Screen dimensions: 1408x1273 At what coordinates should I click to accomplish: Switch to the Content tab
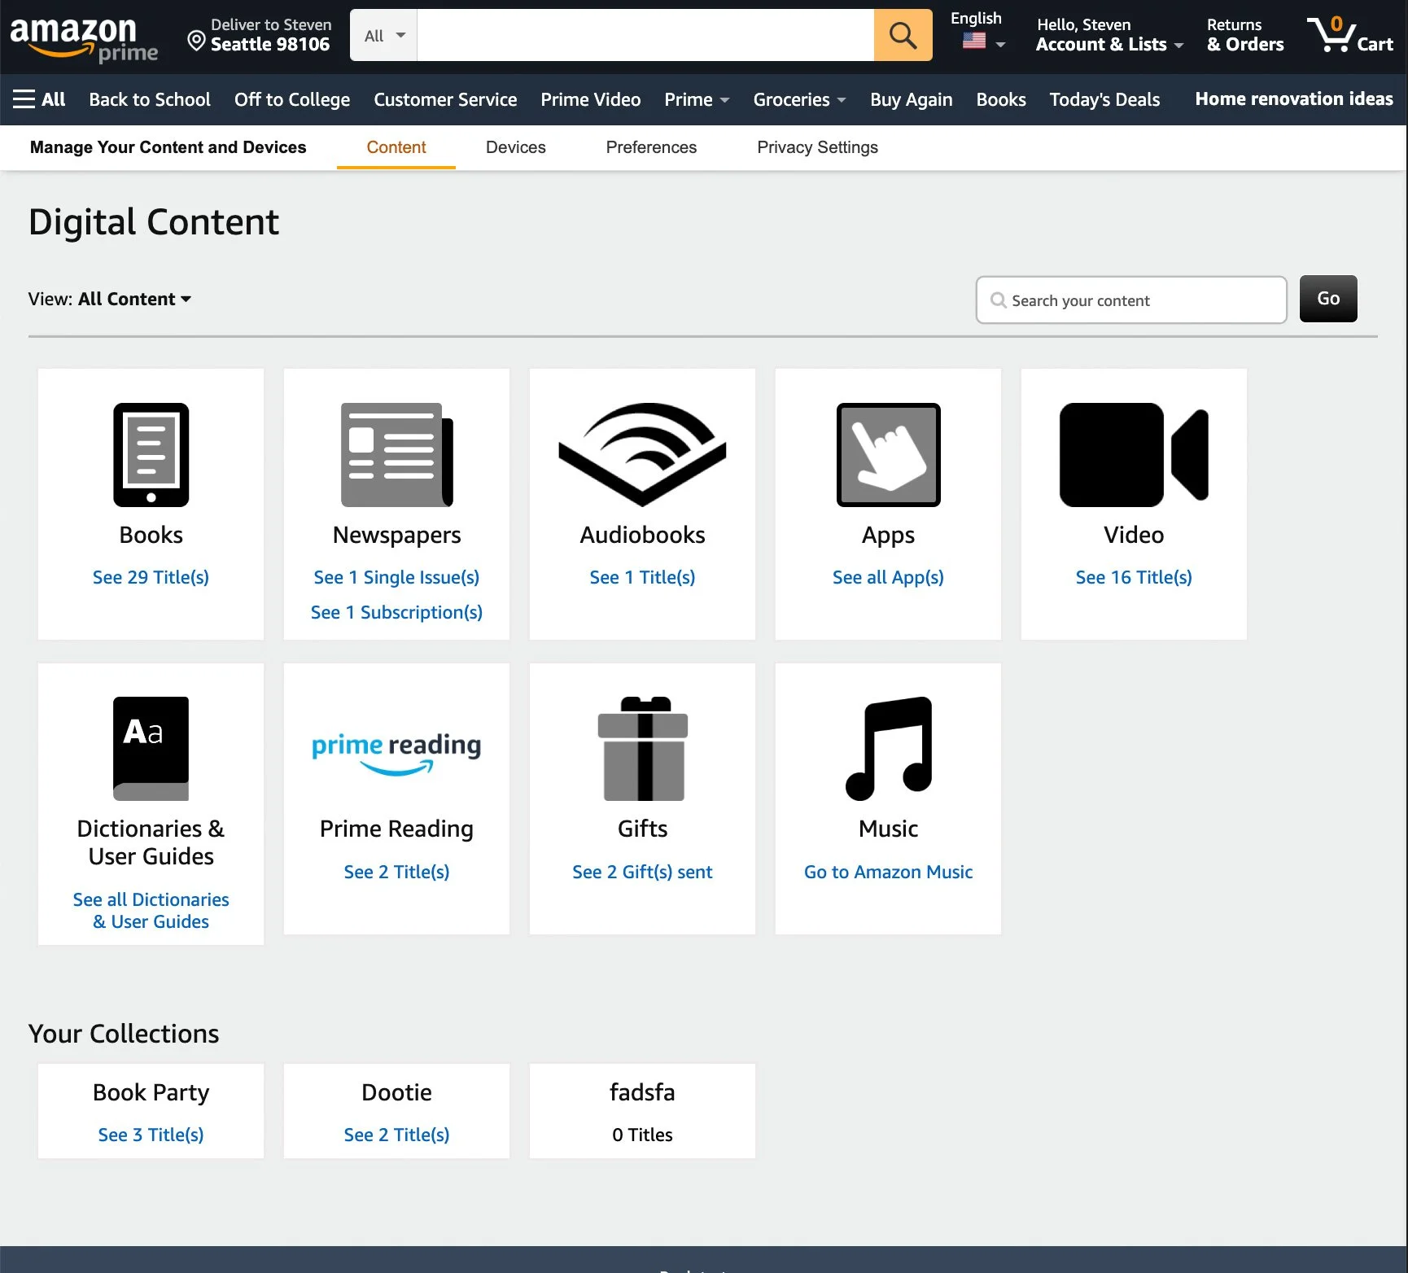[396, 147]
